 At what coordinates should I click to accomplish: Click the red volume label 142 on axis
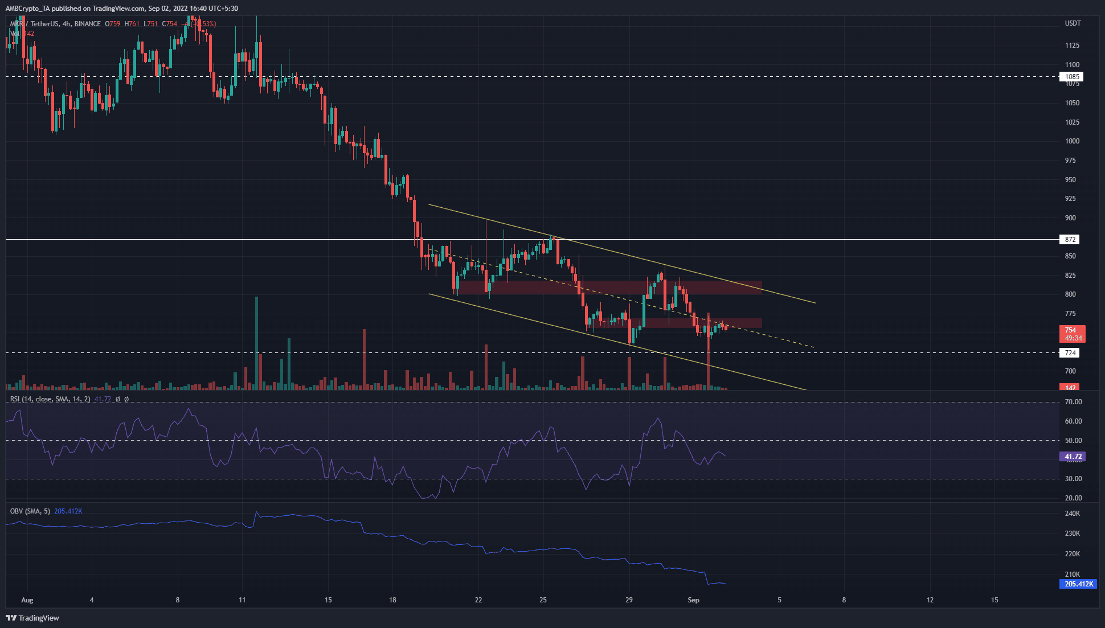point(1070,388)
